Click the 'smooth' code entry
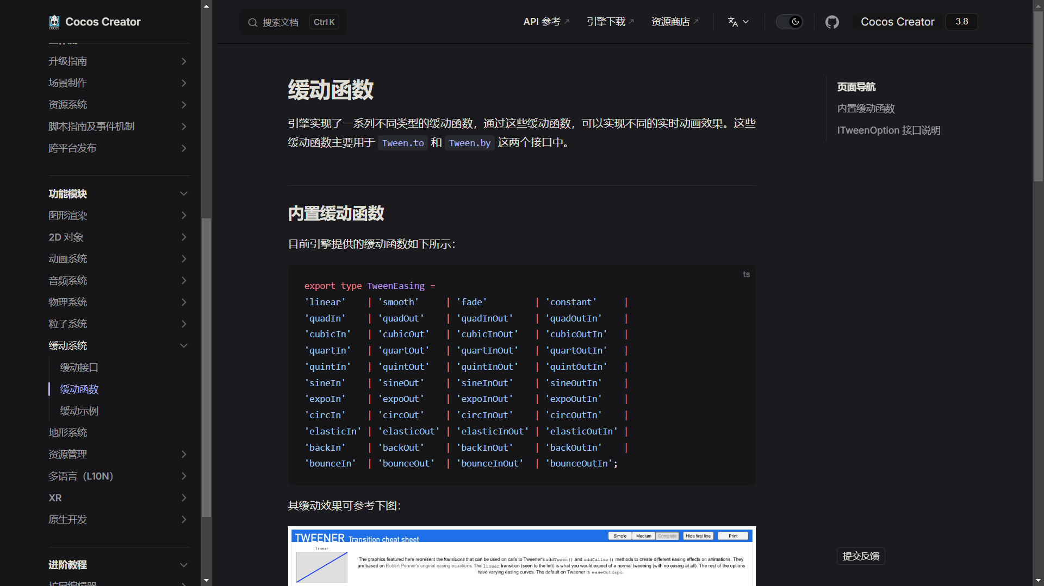1044x586 pixels. tap(398, 302)
